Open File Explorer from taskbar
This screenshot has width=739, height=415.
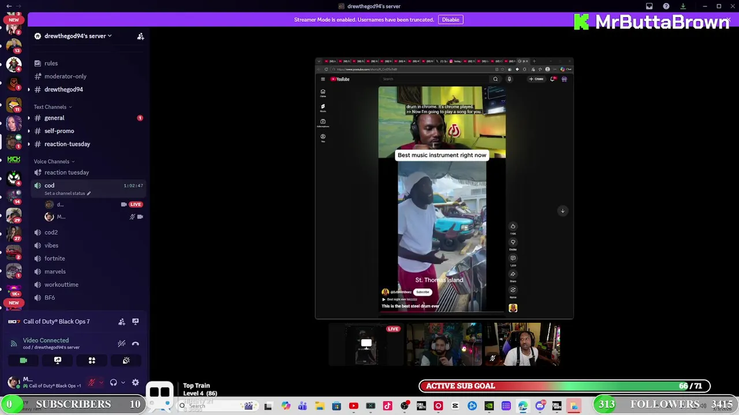click(320, 406)
